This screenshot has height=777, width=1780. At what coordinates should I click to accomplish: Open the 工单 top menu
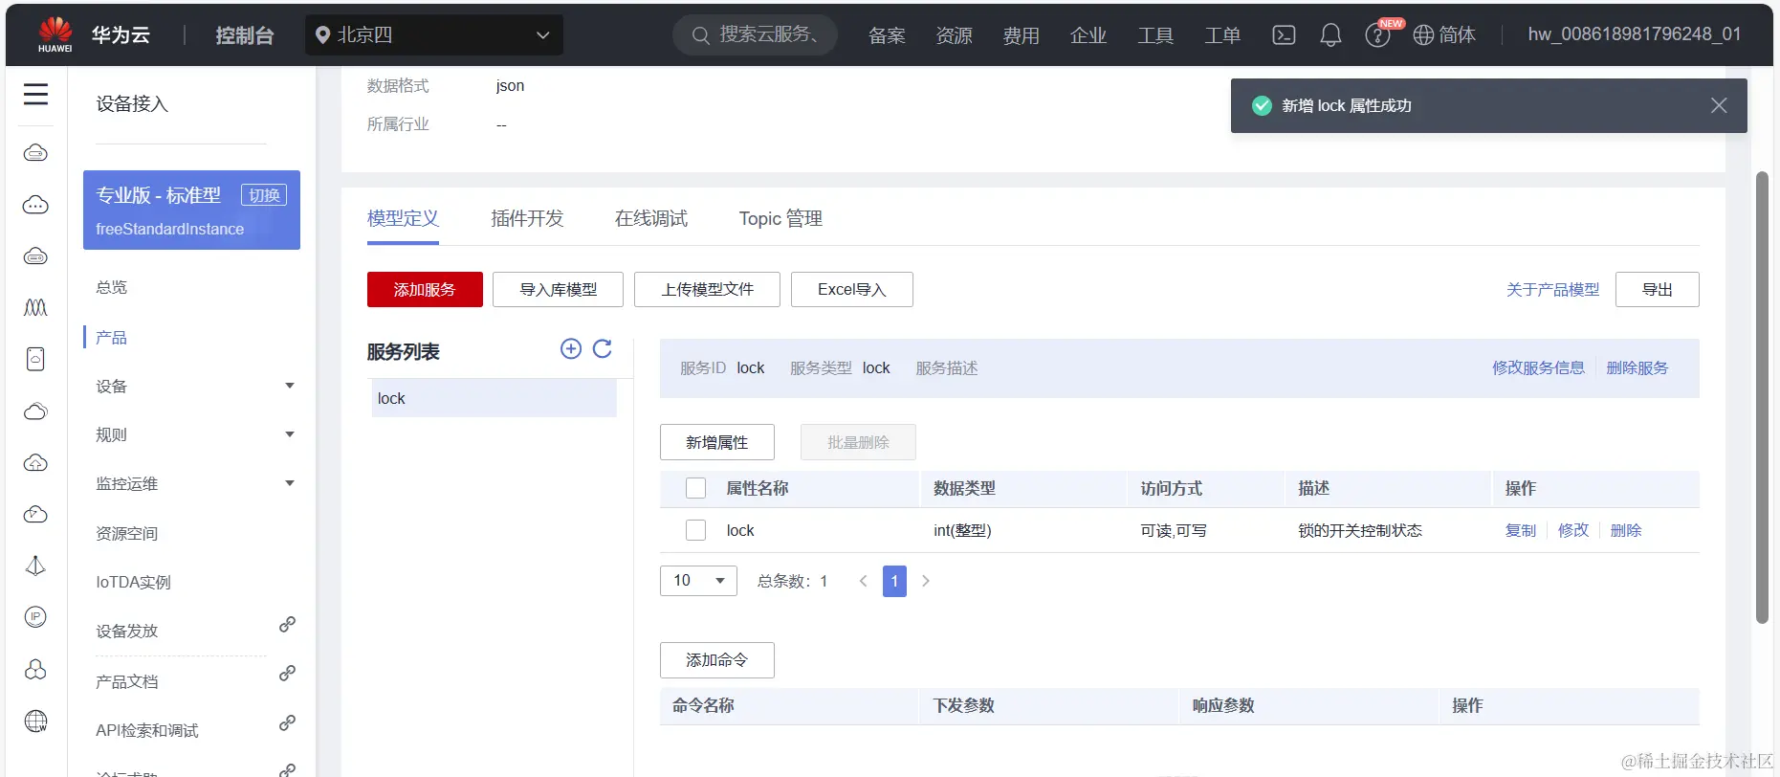coord(1221,35)
